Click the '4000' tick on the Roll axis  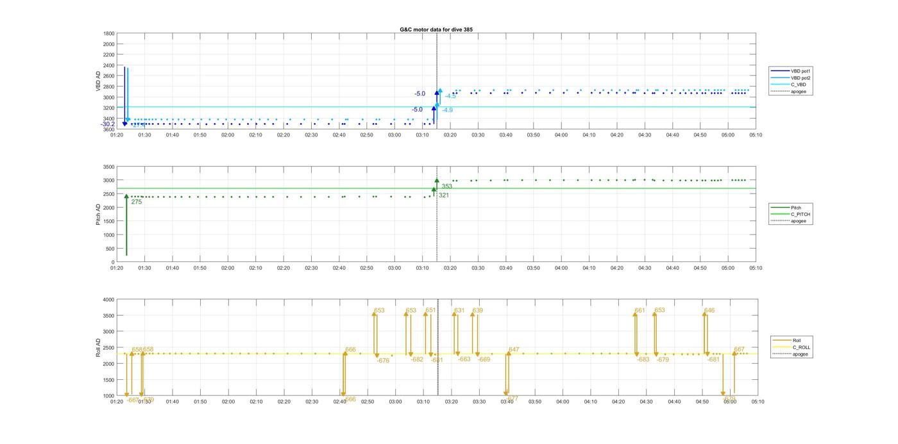click(x=108, y=299)
